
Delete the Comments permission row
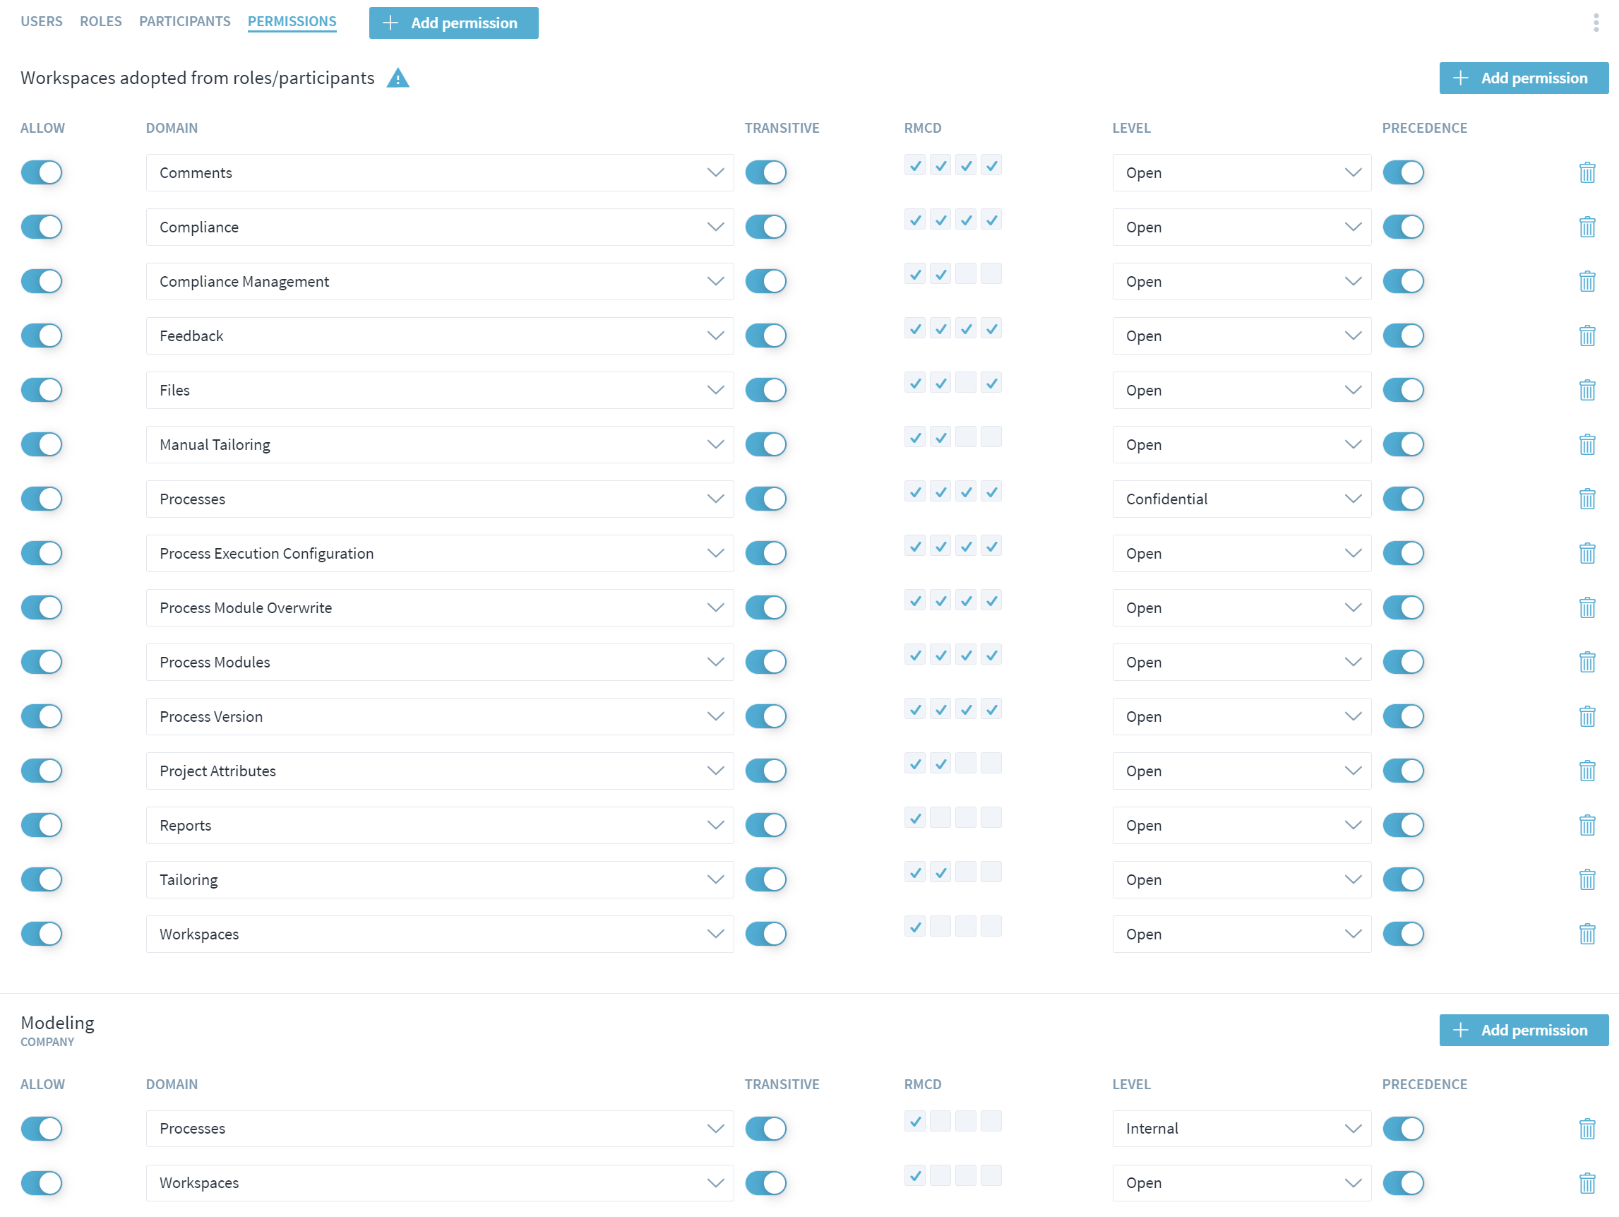(x=1586, y=173)
